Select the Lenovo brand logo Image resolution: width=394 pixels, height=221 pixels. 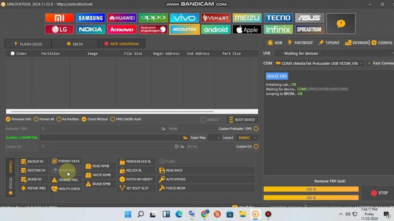click(122, 29)
